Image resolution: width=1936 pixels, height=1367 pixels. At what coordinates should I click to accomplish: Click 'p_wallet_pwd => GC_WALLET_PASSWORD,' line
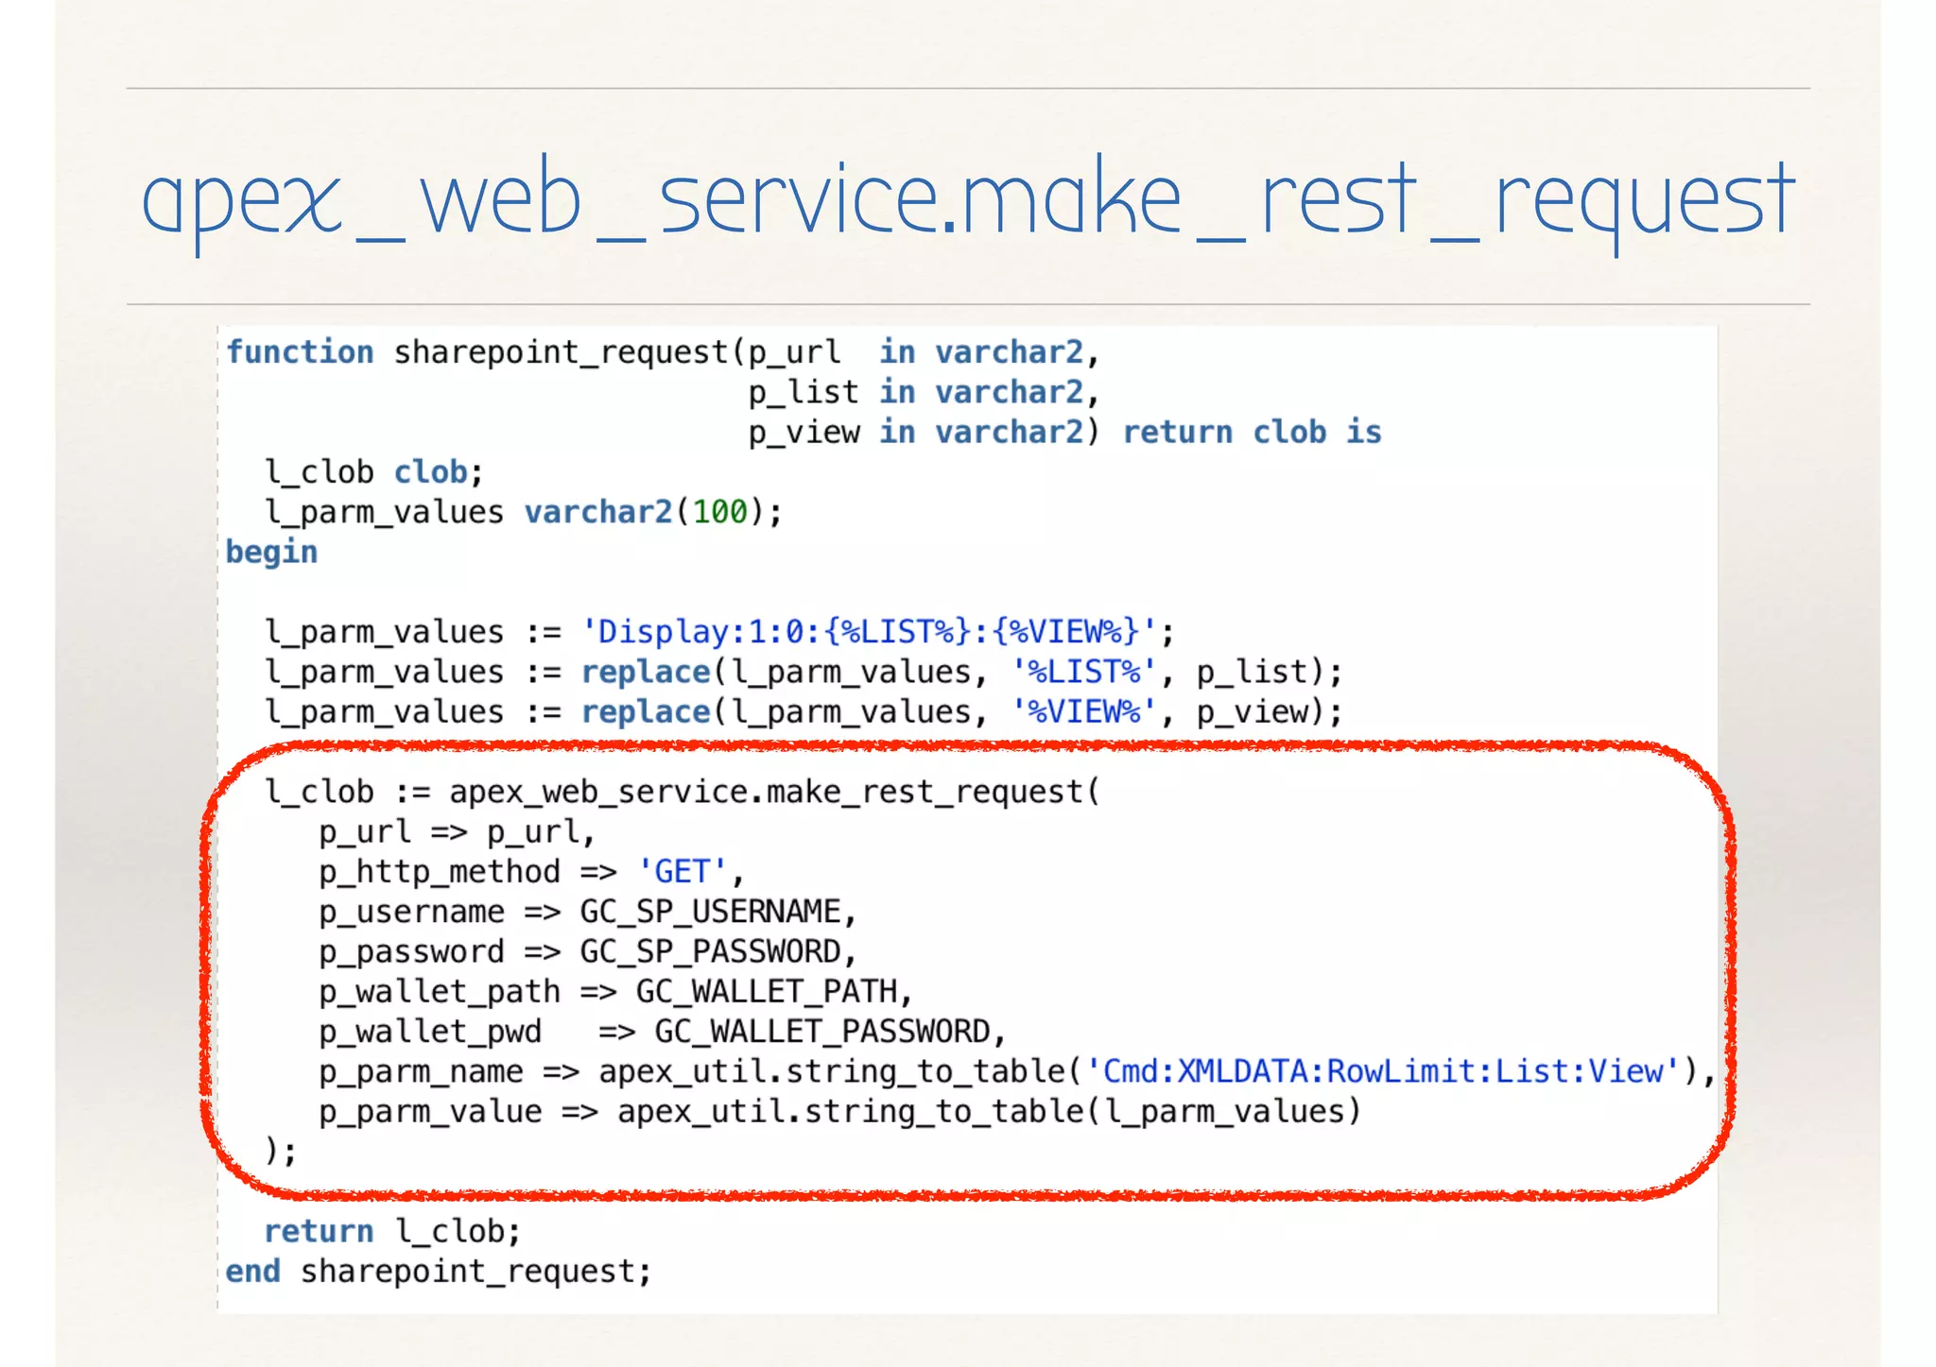(x=662, y=1032)
